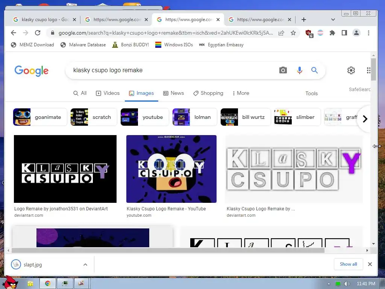Click the address bar URL

point(165,33)
